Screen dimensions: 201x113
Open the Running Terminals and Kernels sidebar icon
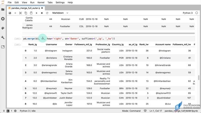click(x=3, y=19)
